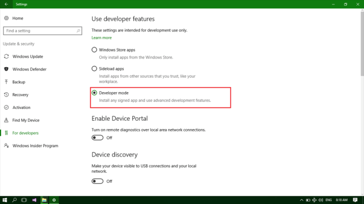
Task: Click the Backup upload arrow icon
Action: click(6, 82)
